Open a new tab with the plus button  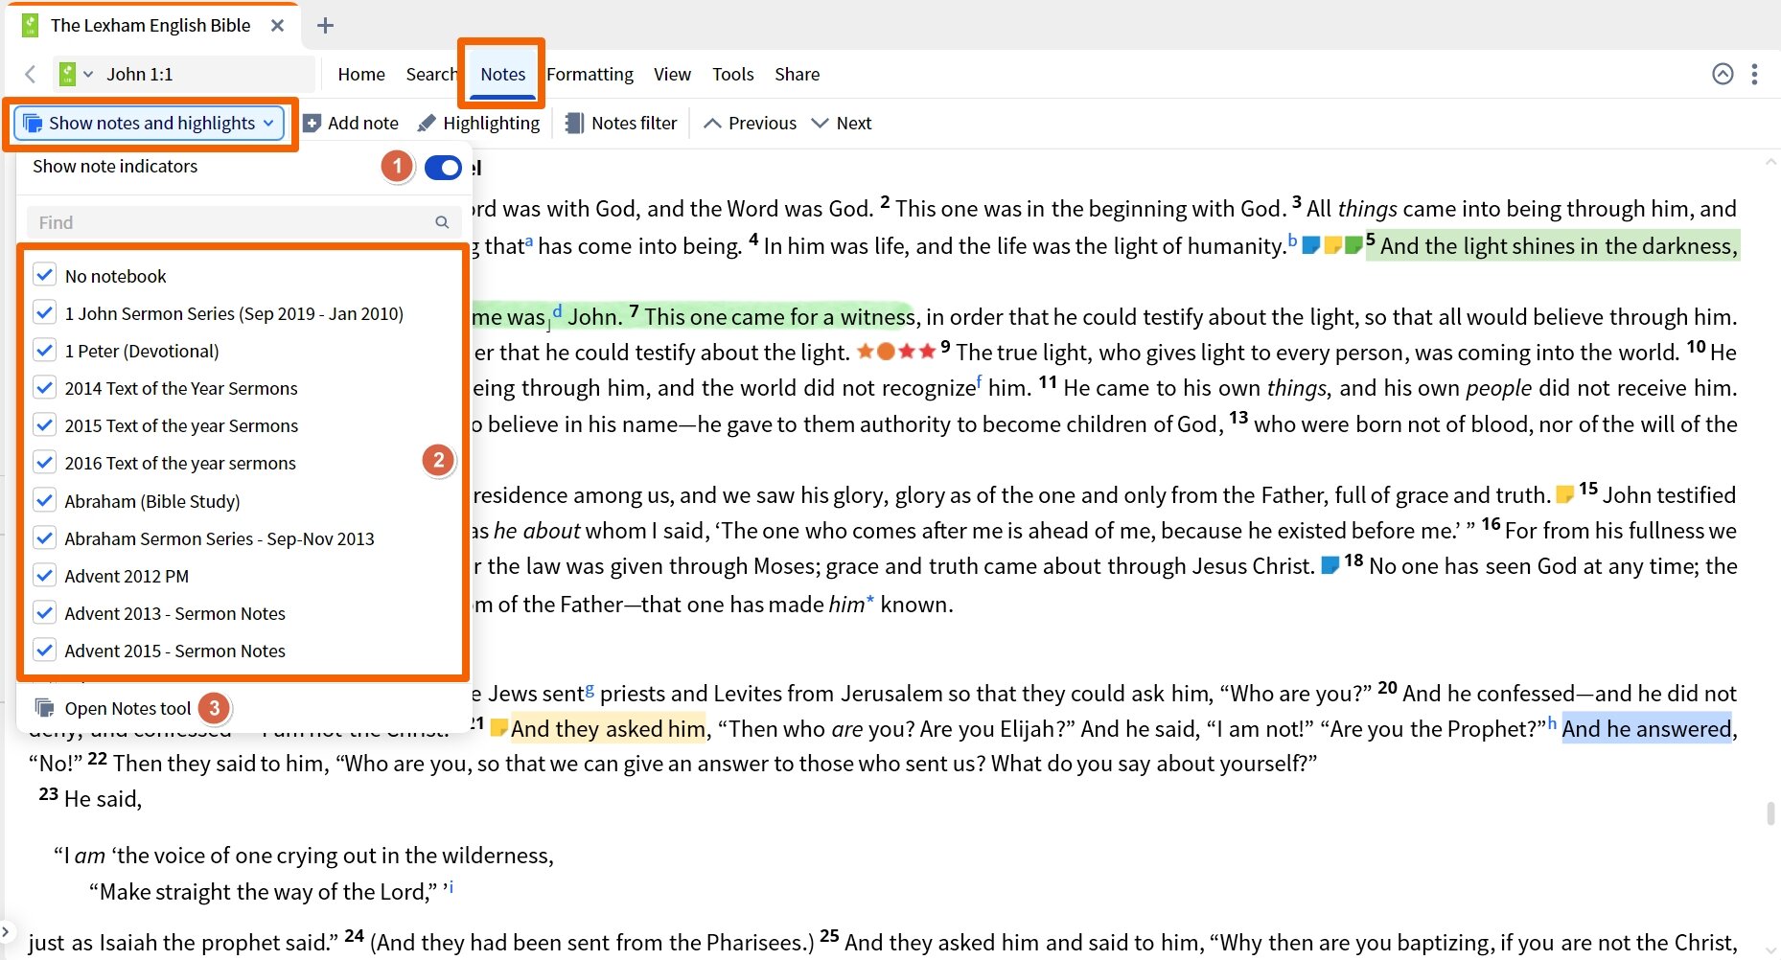(325, 26)
